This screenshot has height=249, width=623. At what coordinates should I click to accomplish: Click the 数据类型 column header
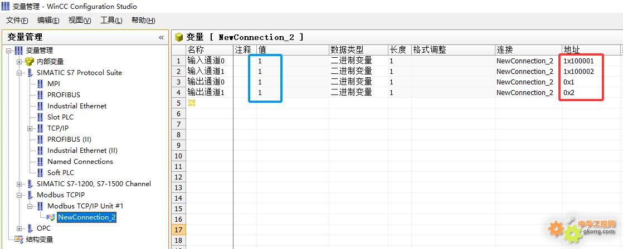point(347,49)
